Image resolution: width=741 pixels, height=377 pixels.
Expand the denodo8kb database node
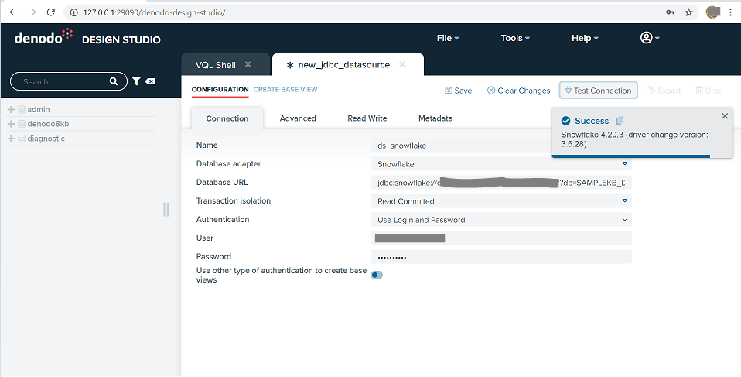click(x=11, y=124)
